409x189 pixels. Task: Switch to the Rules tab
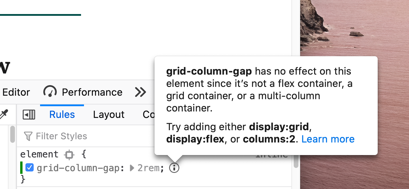[62, 114]
